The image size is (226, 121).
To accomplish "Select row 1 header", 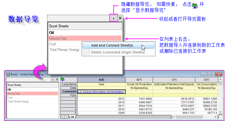I will click(x=69, y=99).
